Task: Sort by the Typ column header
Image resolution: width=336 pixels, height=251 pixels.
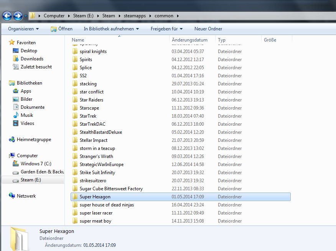Action: click(222, 40)
